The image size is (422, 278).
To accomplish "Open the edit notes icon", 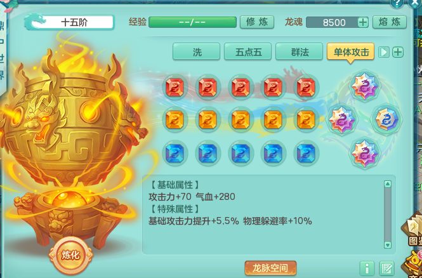I will point(386,268).
